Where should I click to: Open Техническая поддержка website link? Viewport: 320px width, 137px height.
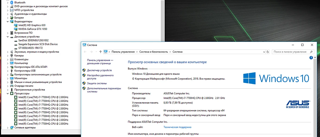(x=177, y=127)
